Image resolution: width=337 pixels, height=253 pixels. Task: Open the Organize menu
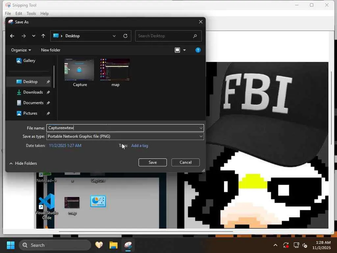coord(21,50)
